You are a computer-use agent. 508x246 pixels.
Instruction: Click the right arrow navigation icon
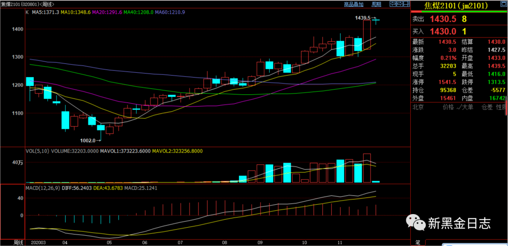[400, 4]
